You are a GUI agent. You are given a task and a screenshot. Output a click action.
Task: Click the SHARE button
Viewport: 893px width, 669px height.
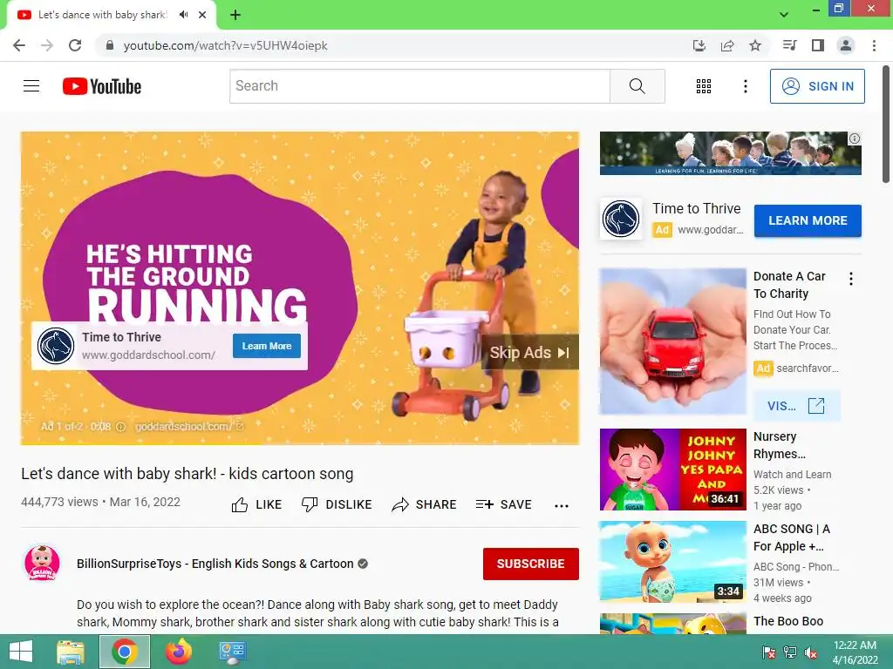pyautogui.click(x=425, y=504)
